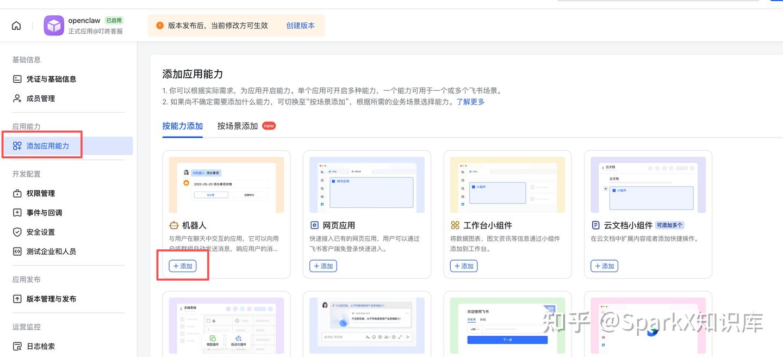Image resolution: width=783 pixels, height=357 pixels.
Task: Add the 云文档小组件 capability
Action: (604, 266)
